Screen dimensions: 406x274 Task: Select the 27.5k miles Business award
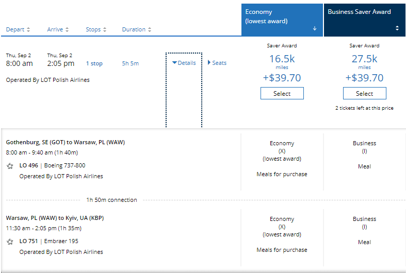tap(364, 93)
